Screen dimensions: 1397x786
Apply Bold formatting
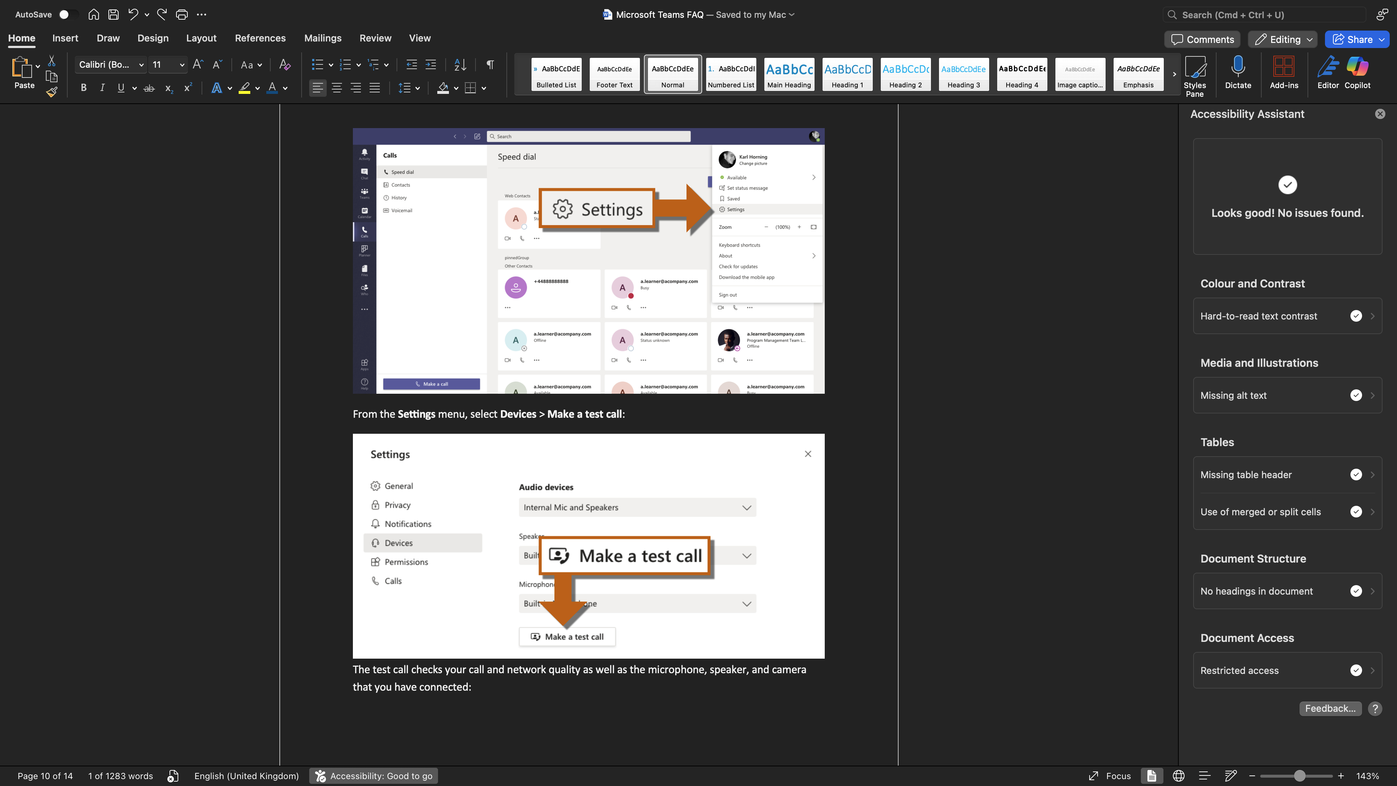[84, 88]
